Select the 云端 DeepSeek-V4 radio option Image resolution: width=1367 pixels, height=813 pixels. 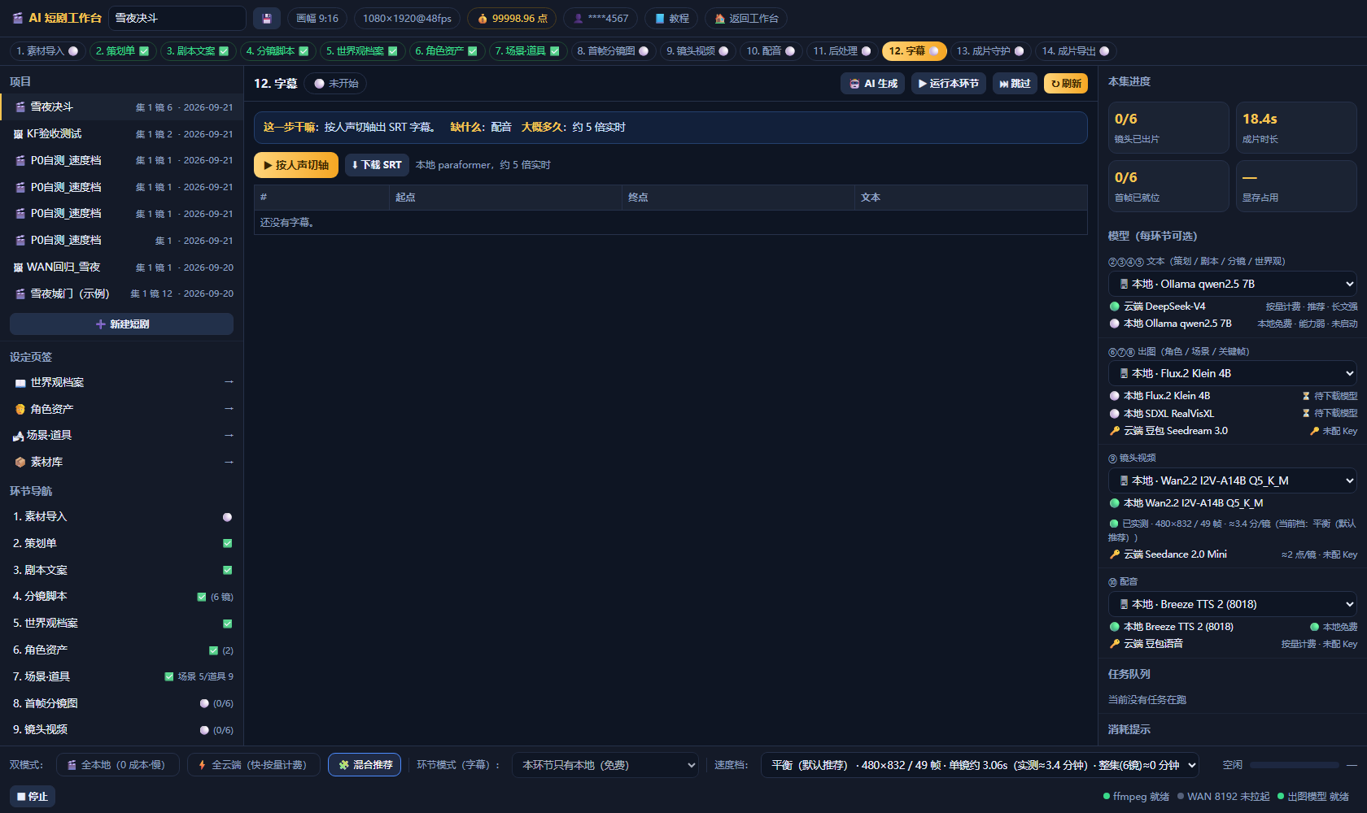pyautogui.click(x=1115, y=307)
